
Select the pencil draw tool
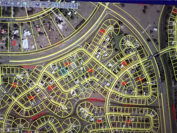pyautogui.click(x=50, y=5)
